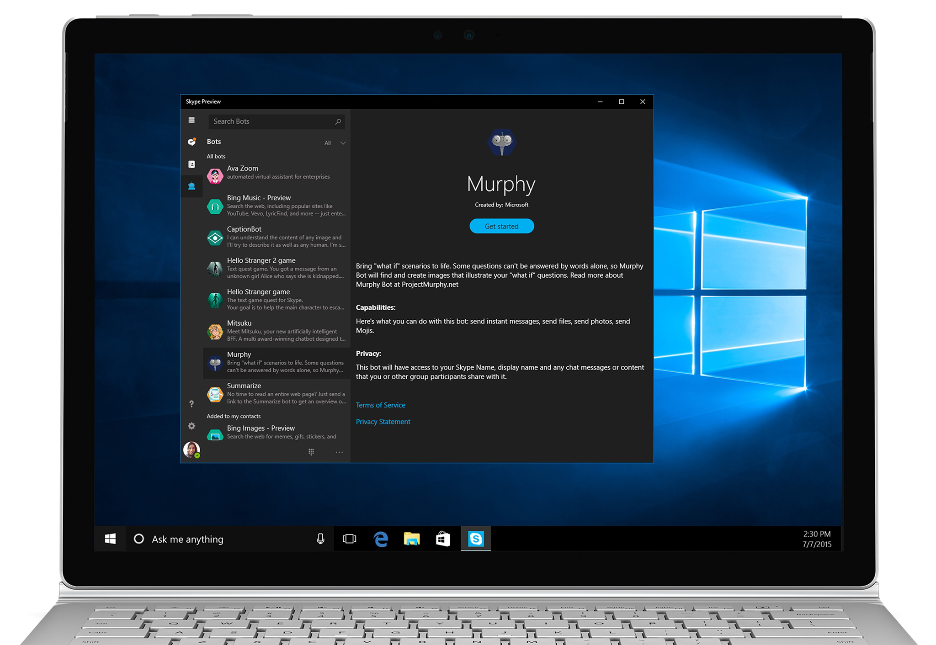The image size is (936, 645).
Task: Open the more options ellipsis menu
Action: pos(339,452)
